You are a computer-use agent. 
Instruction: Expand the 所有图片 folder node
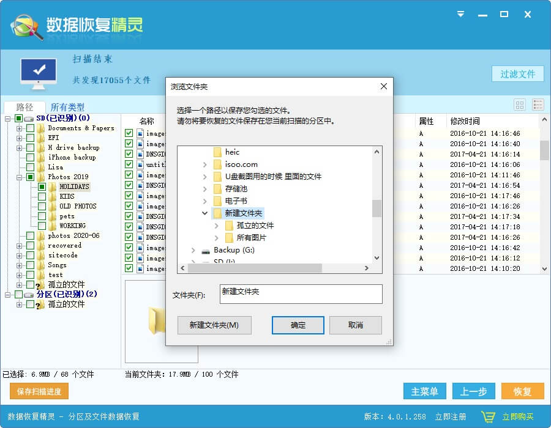[x=217, y=238]
